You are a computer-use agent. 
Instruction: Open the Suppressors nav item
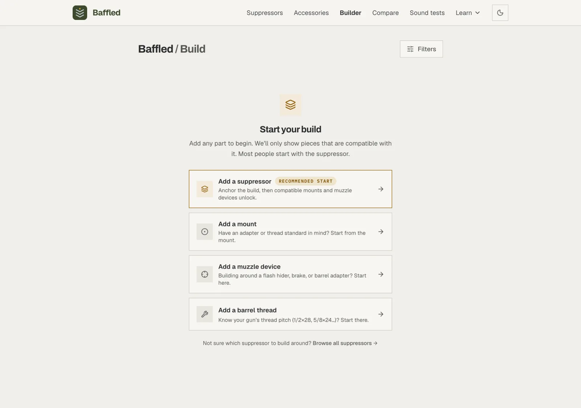pos(265,13)
